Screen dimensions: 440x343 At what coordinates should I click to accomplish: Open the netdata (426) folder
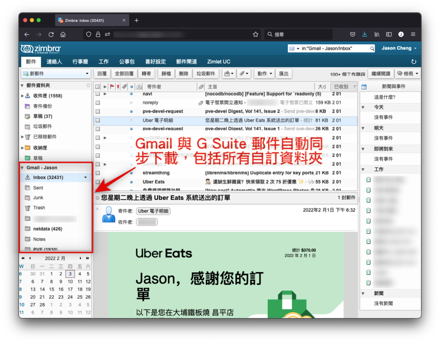pyautogui.click(x=47, y=229)
